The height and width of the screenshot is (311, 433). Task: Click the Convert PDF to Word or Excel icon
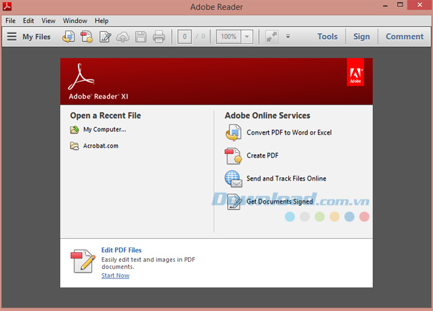click(x=233, y=133)
